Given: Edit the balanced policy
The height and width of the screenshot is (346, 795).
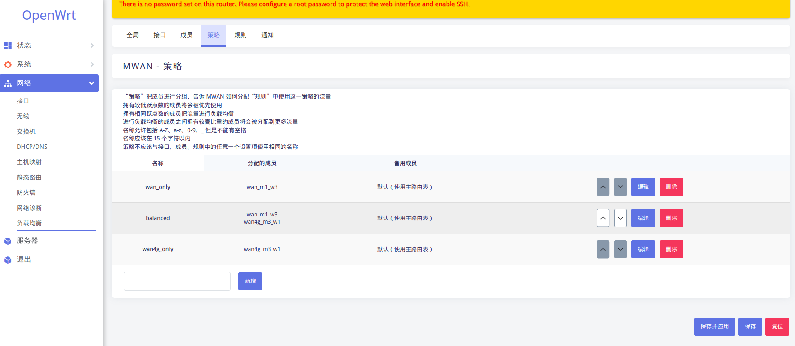Looking at the screenshot, I should point(643,218).
